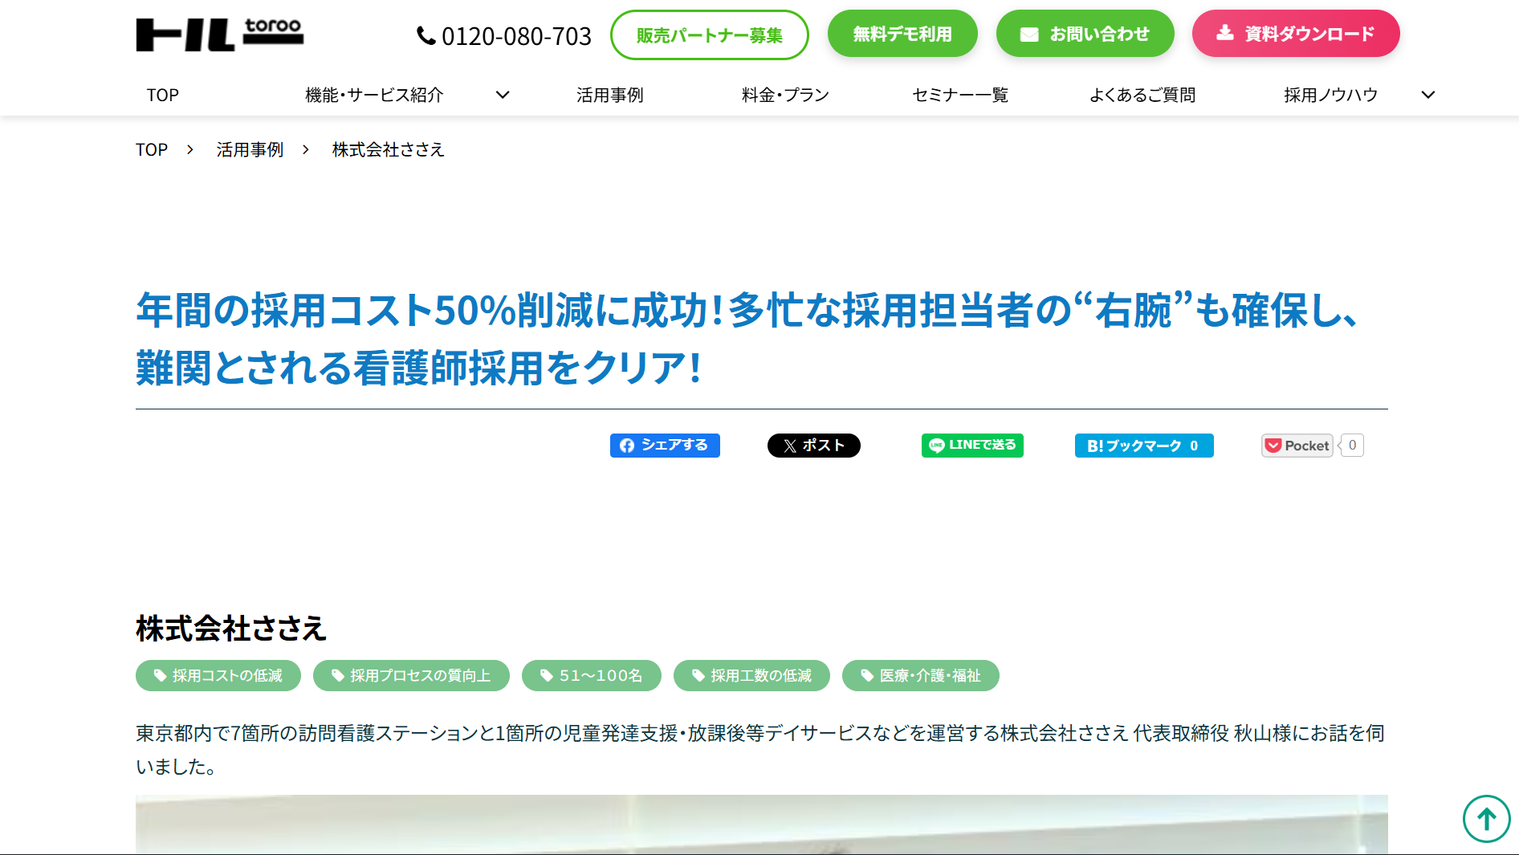Click the download icon on 資料ダウンロード

[1225, 33]
